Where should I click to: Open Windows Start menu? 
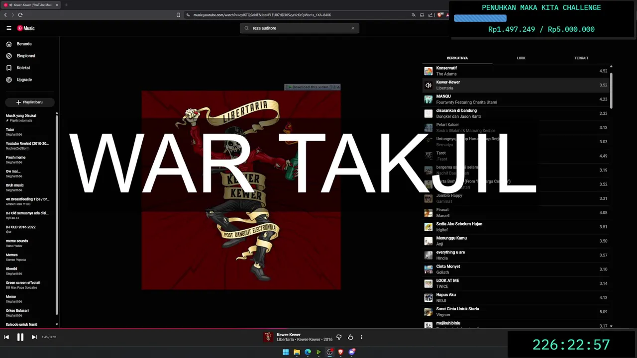(286, 352)
